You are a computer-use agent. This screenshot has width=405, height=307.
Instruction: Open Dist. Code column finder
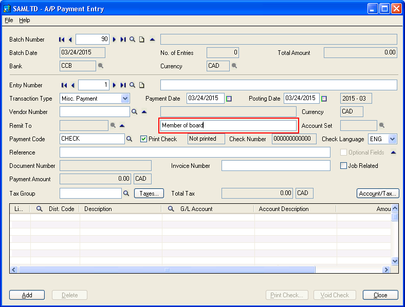[x=39, y=209]
